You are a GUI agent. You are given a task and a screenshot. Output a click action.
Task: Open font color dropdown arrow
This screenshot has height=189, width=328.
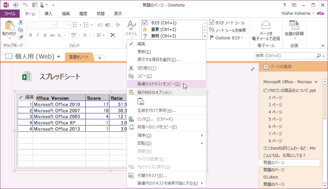tap(91, 35)
